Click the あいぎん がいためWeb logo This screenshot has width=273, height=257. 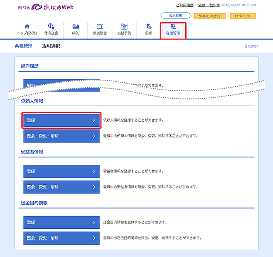[45, 7]
